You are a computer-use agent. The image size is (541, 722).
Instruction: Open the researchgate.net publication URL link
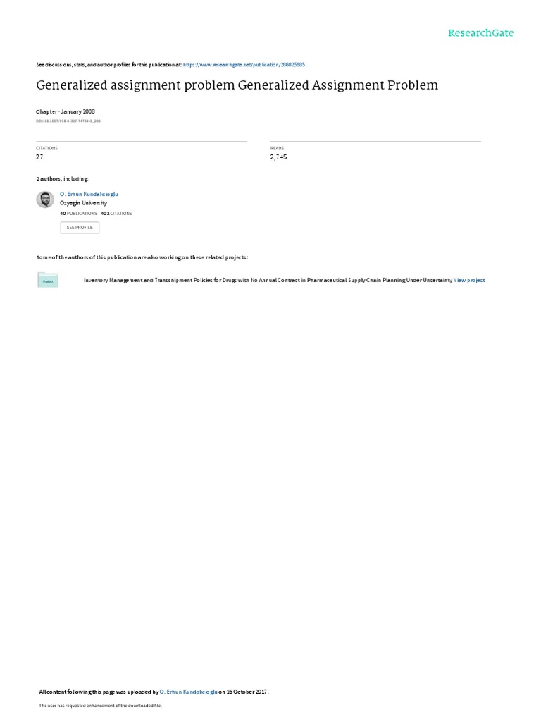click(244, 65)
